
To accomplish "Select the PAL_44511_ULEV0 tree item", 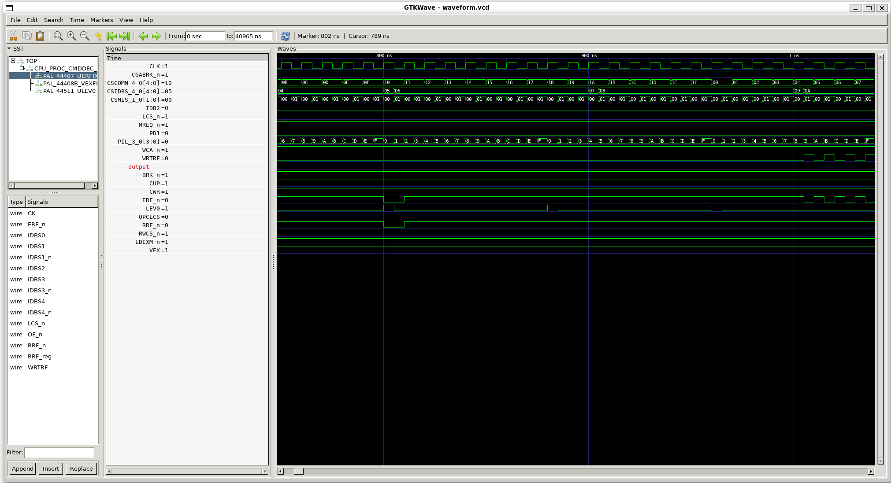I will coord(69,91).
